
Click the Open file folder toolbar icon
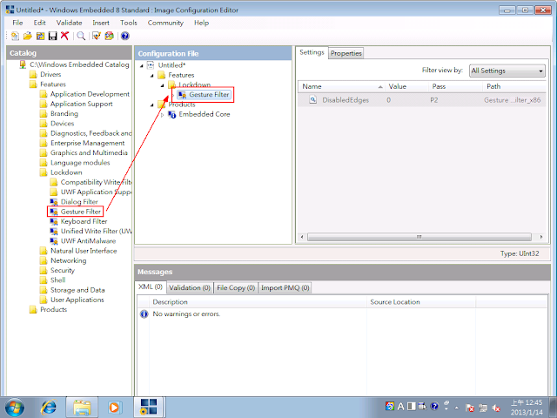28,36
